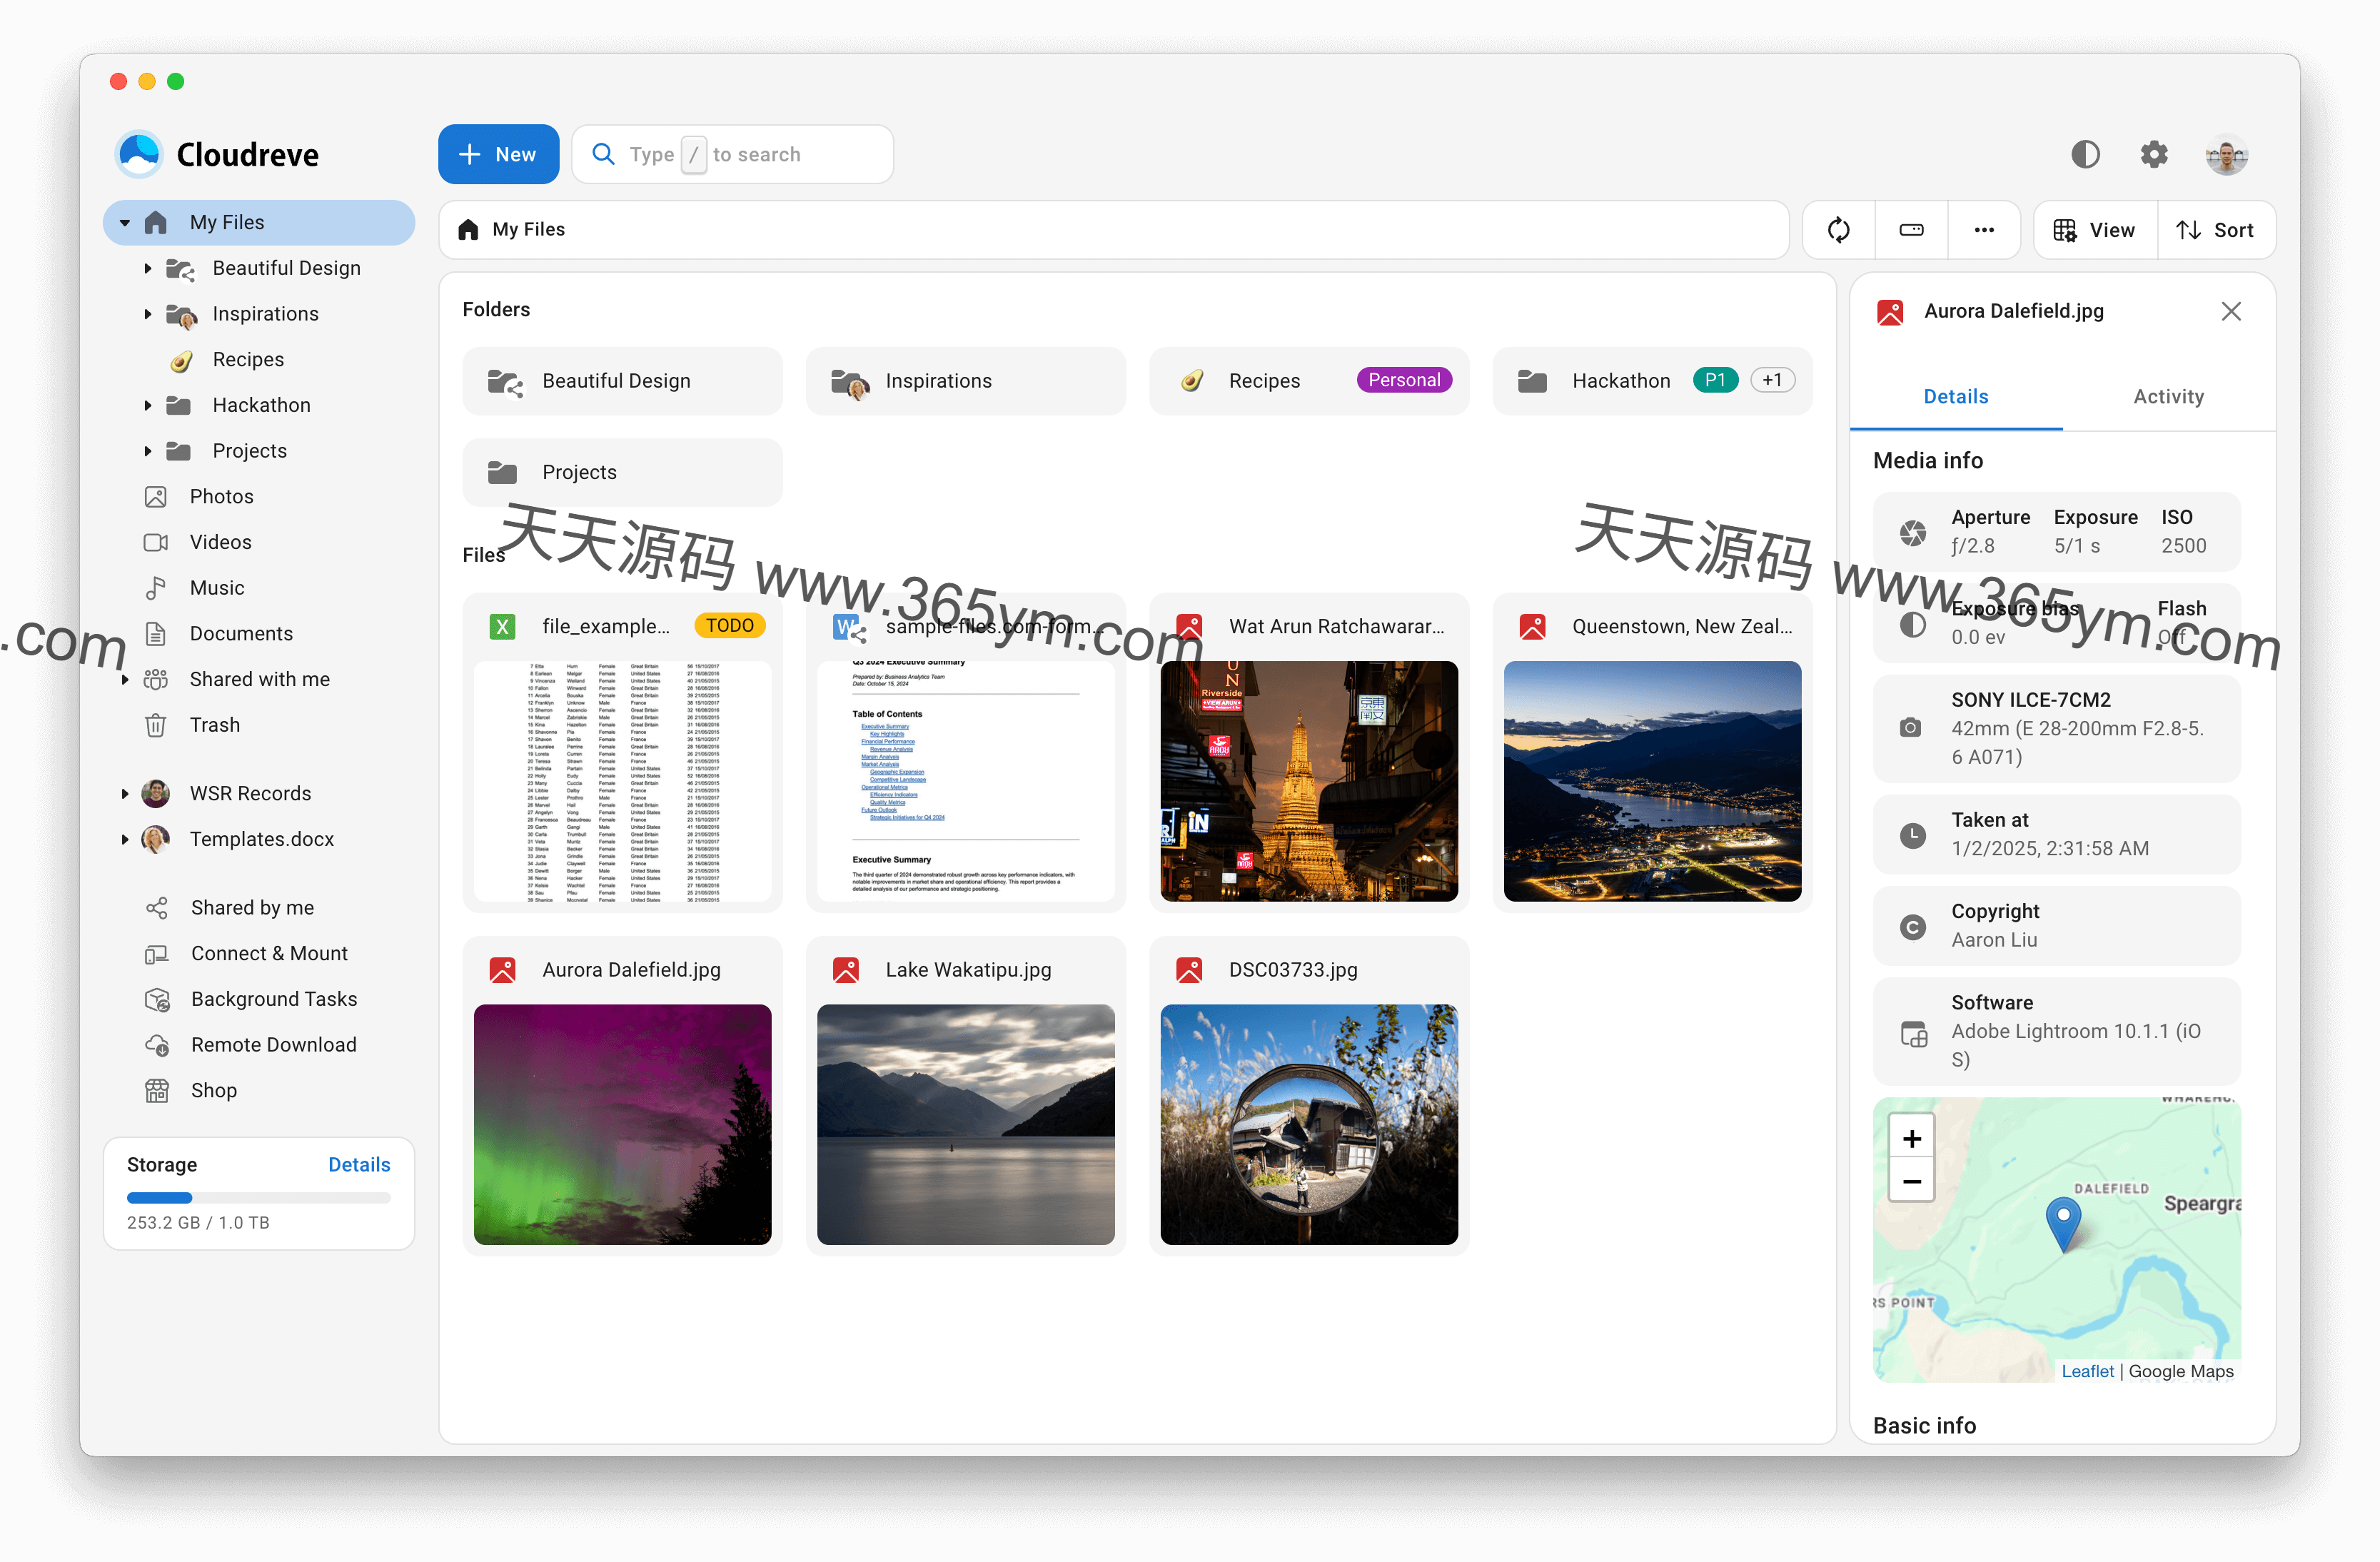Image resolution: width=2380 pixels, height=1562 pixels.
Task: Click the rename toolbar icon
Action: pos(1911,230)
